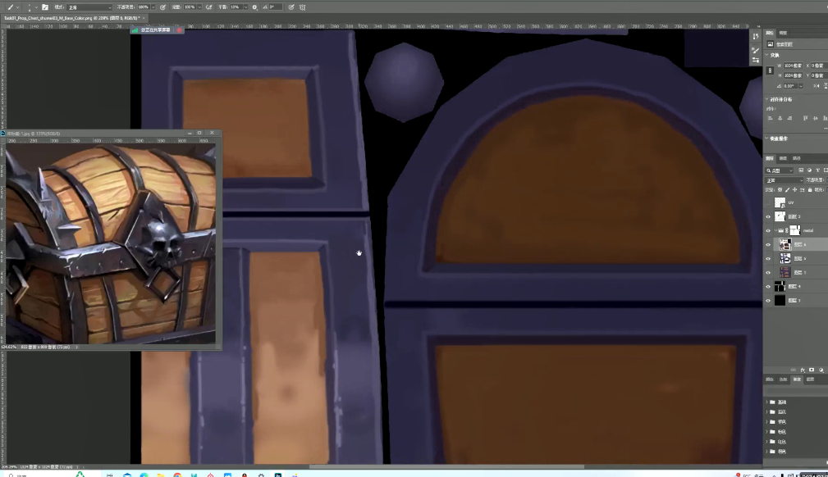
Task: Open the smoothing options gear
Action: [254, 7]
